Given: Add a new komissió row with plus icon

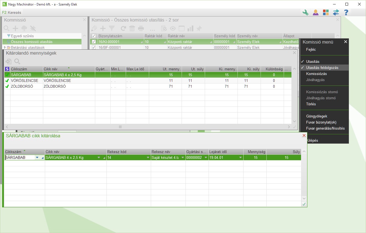Looking at the screenshot, I should [103, 28].
